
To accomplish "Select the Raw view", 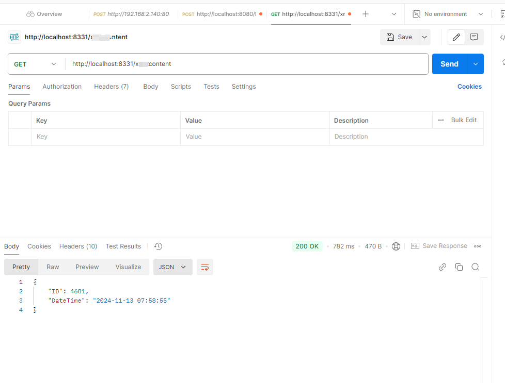I will coord(53,267).
